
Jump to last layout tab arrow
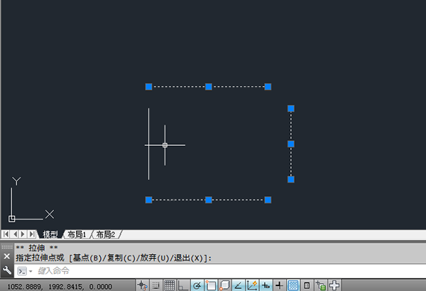click(x=32, y=234)
